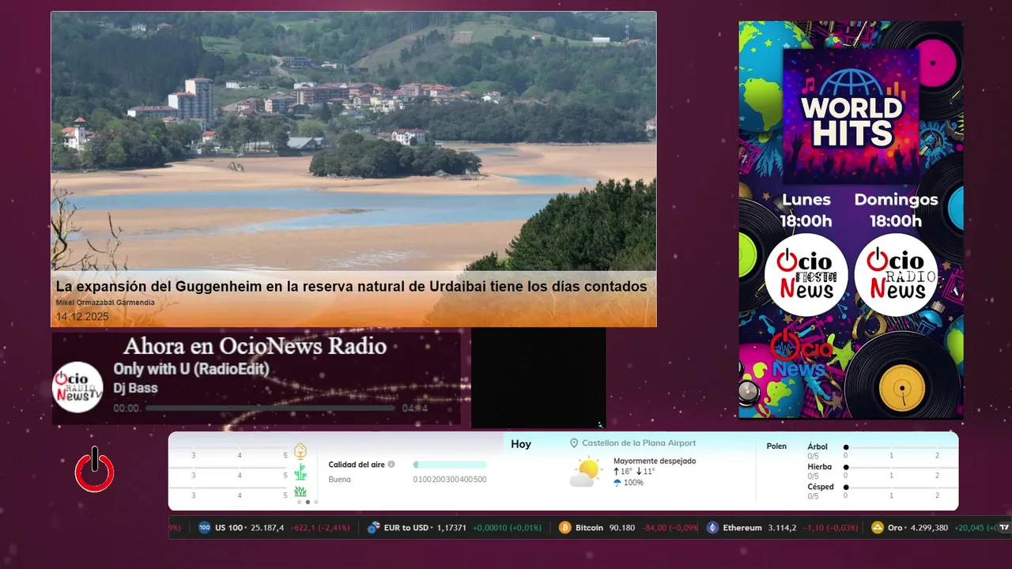Select the middle carousel dot in weather widget
The height and width of the screenshot is (569, 1012).
click(308, 502)
